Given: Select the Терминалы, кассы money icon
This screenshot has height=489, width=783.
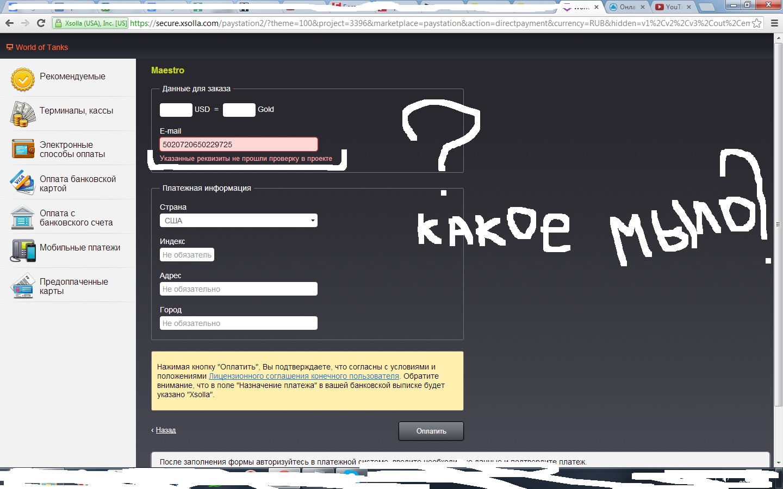Looking at the screenshot, I should coord(23,114).
